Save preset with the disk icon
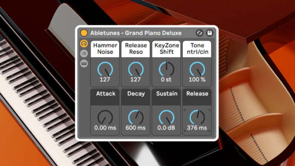Viewport: 295px width, 166px height. click(209, 33)
